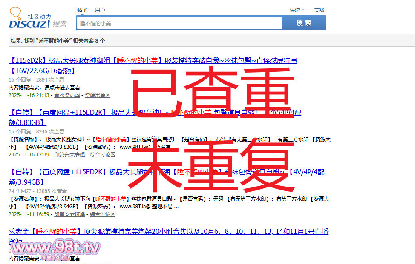Click the hidden-content notice under the first result
Screen dimensions: 415x264
[x=44, y=88]
